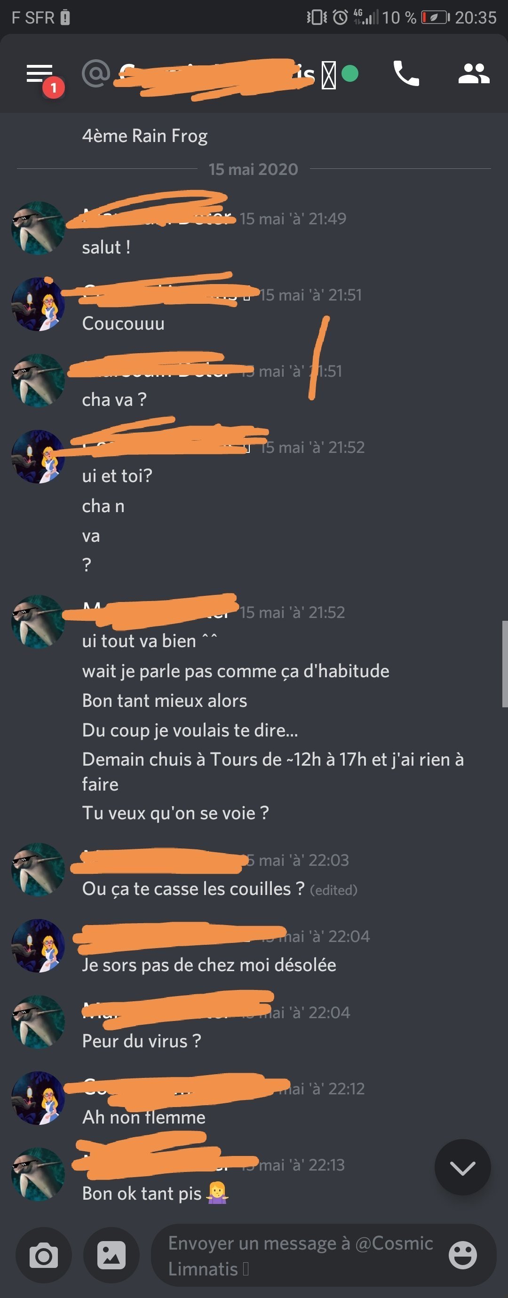Jump to latest messages with down chevron
The image size is (508, 1298).
(x=462, y=1167)
